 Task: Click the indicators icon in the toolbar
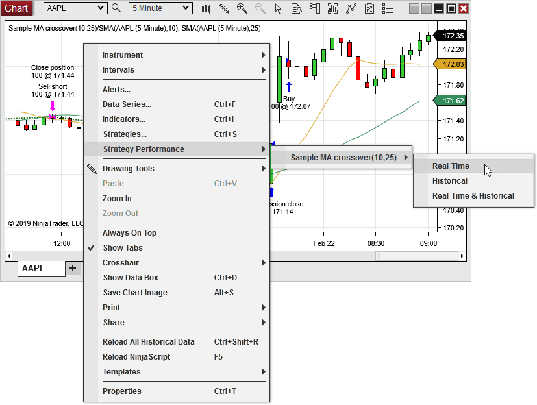click(333, 8)
